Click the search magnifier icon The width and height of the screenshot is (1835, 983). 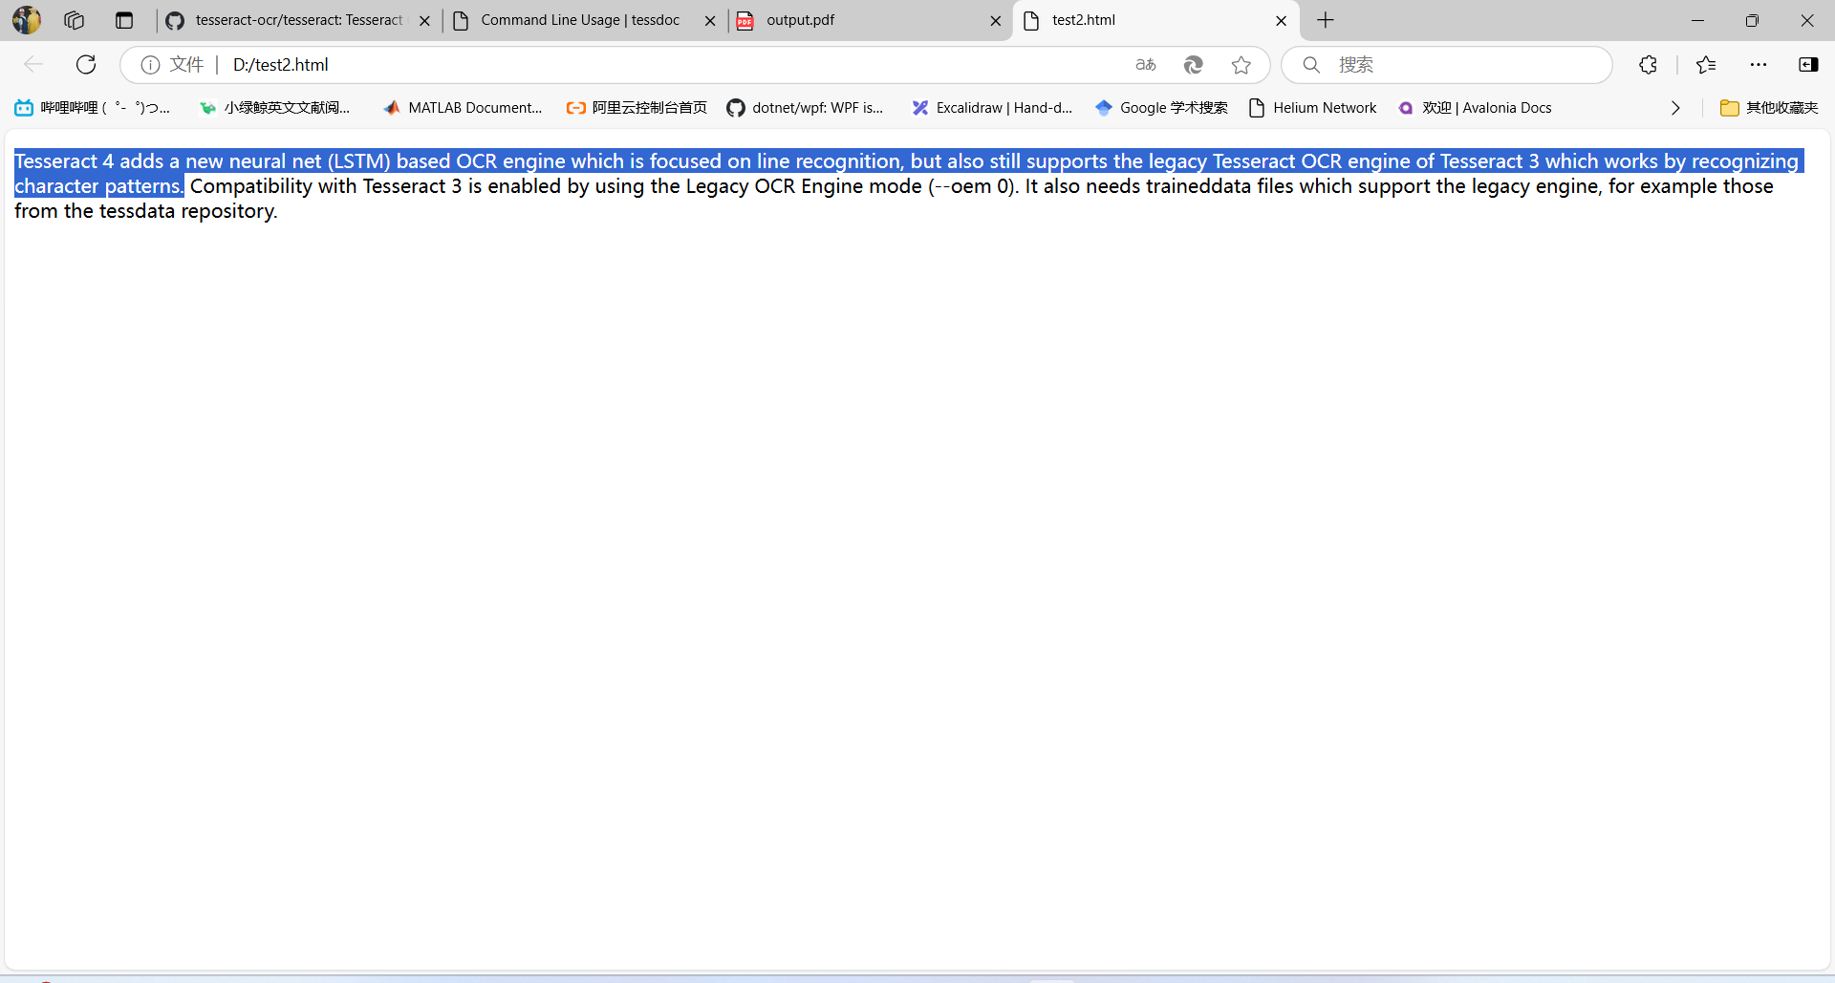(1311, 64)
